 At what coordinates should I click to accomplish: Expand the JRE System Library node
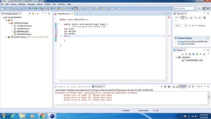[x=6, y=37]
